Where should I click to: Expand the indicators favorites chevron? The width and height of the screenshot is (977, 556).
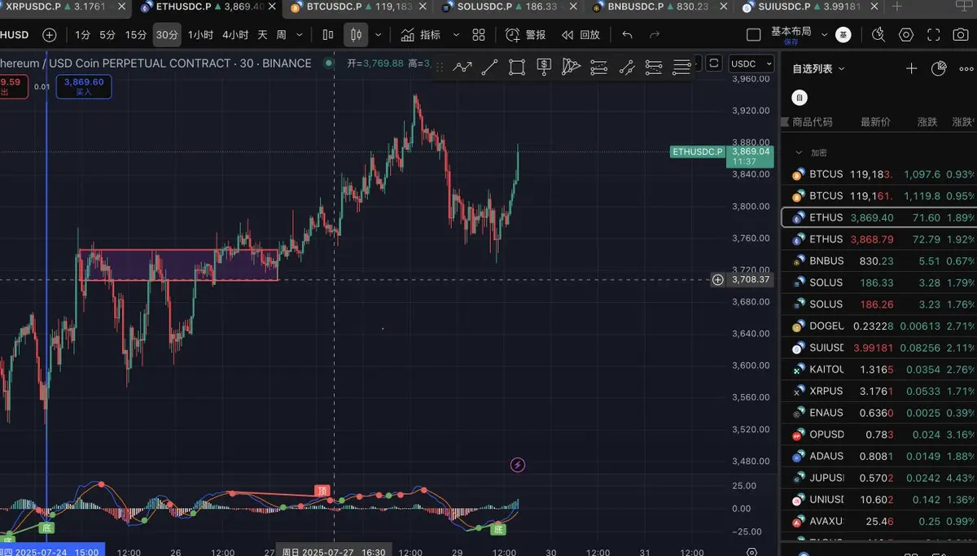pyautogui.click(x=456, y=35)
